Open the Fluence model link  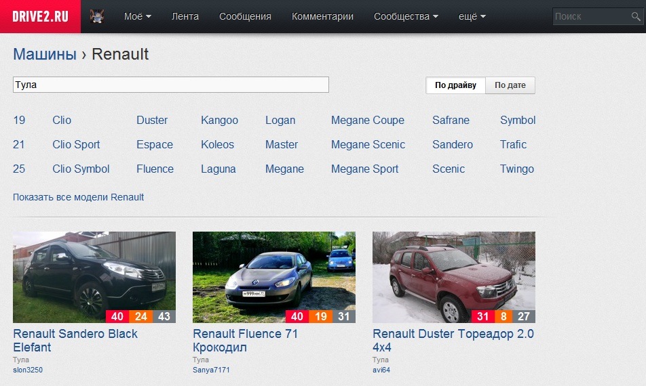point(155,169)
